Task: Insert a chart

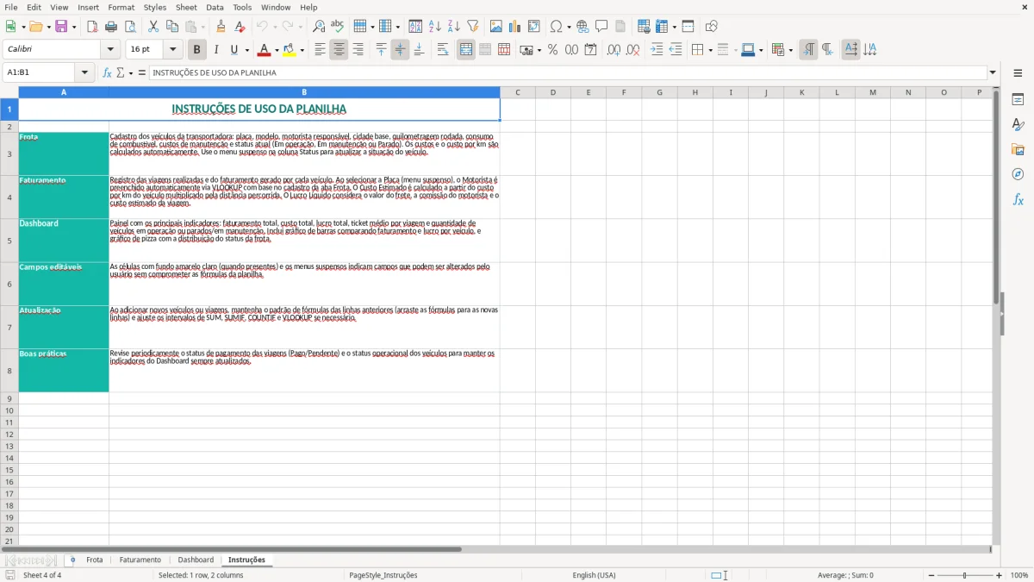Action: pyautogui.click(x=515, y=27)
